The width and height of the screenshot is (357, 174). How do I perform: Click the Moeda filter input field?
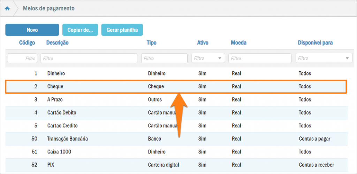260,58
